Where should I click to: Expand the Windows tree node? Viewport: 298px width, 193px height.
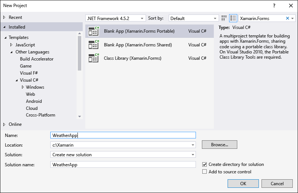[x=23, y=87]
